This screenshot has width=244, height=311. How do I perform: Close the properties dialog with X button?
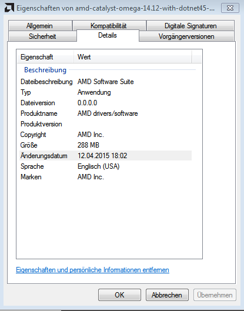pyautogui.click(x=230, y=8)
